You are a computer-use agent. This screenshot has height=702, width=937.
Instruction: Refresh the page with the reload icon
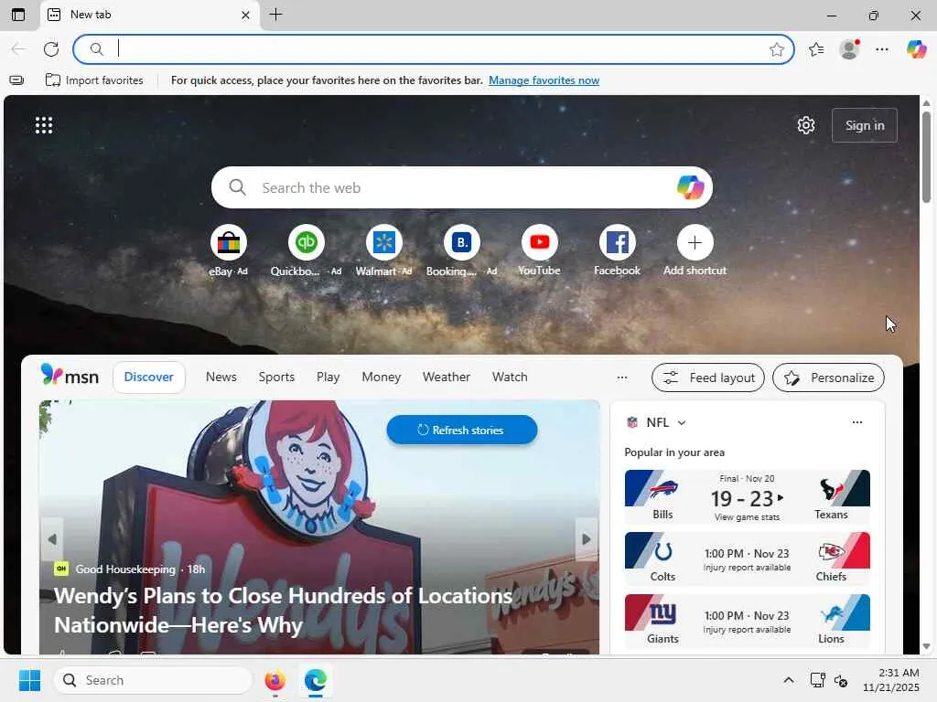tap(51, 49)
